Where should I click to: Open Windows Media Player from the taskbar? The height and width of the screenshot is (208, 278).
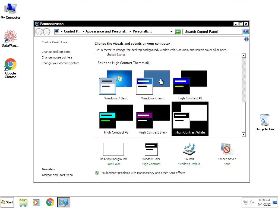point(36,202)
